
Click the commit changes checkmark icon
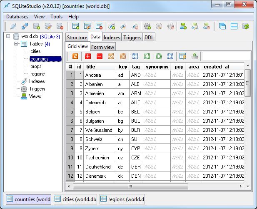click(x=111, y=56)
